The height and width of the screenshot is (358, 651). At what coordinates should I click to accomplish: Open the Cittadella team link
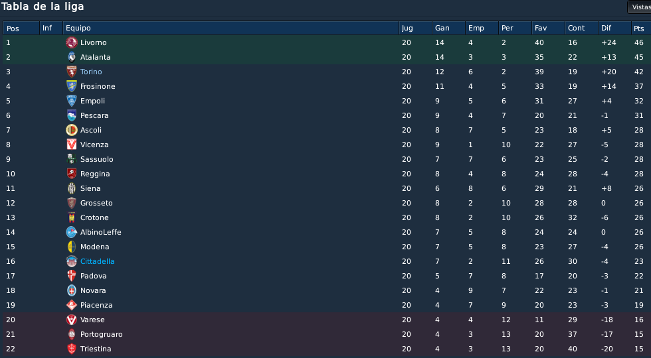97,261
